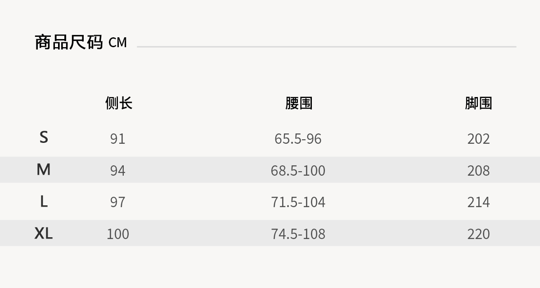The width and height of the screenshot is (540, 288).
Task: Click side length value 94
Action: 118,171
